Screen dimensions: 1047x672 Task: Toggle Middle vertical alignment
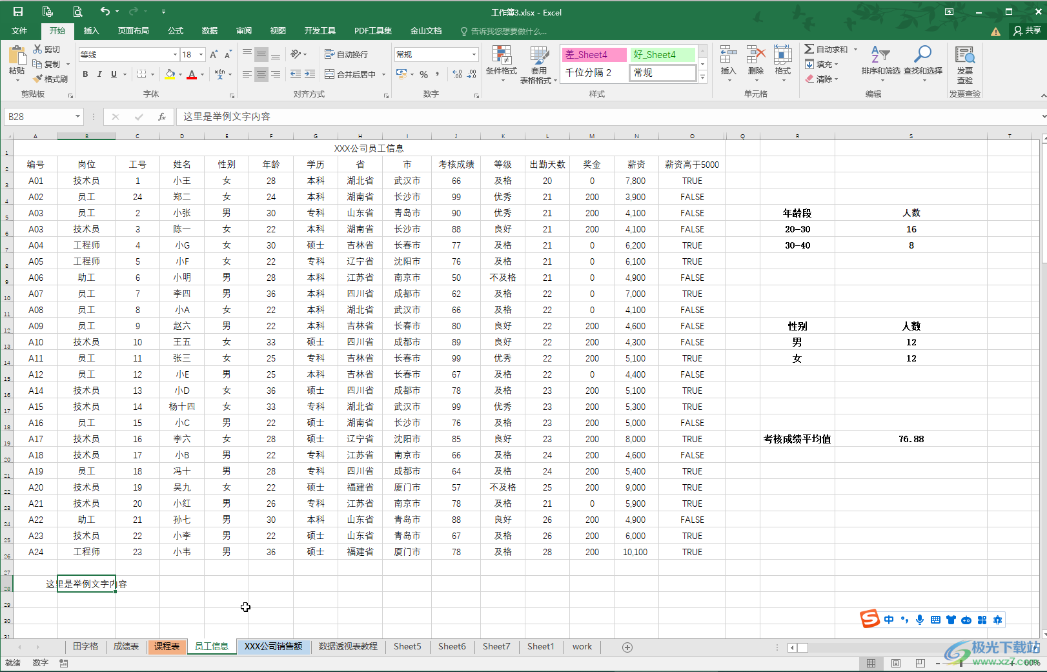click(x=261, y=54)
